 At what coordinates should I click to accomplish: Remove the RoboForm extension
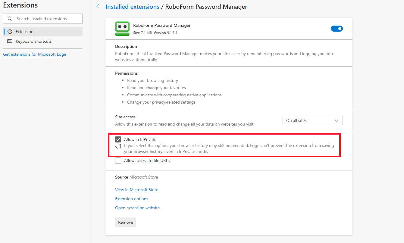click(126, 222)
